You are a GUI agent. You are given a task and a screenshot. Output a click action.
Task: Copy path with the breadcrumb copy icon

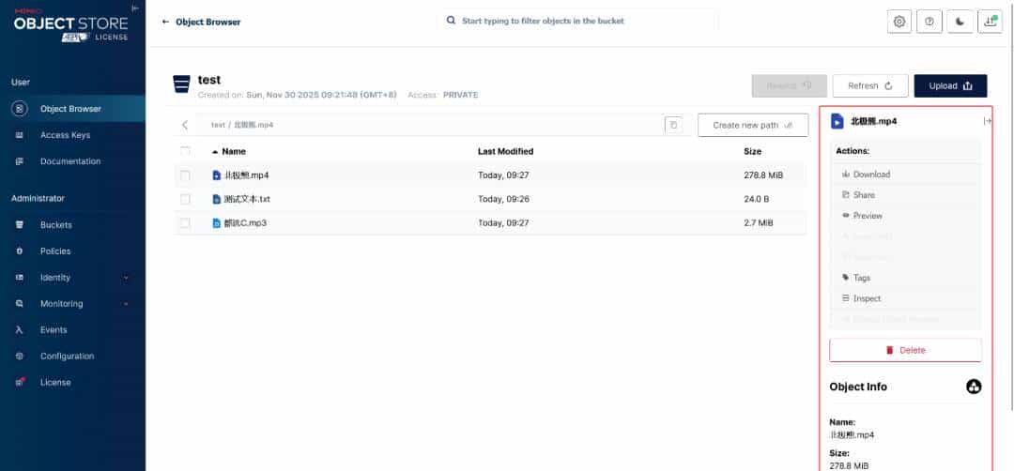673,125
